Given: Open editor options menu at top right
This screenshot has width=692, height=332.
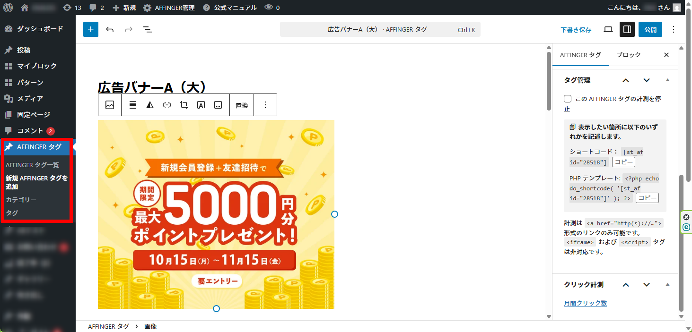Looking at the screenshot, I should [x=674, y=29].
